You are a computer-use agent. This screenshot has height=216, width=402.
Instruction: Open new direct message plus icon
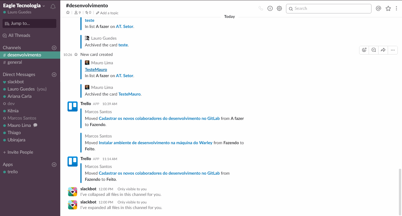54,75
